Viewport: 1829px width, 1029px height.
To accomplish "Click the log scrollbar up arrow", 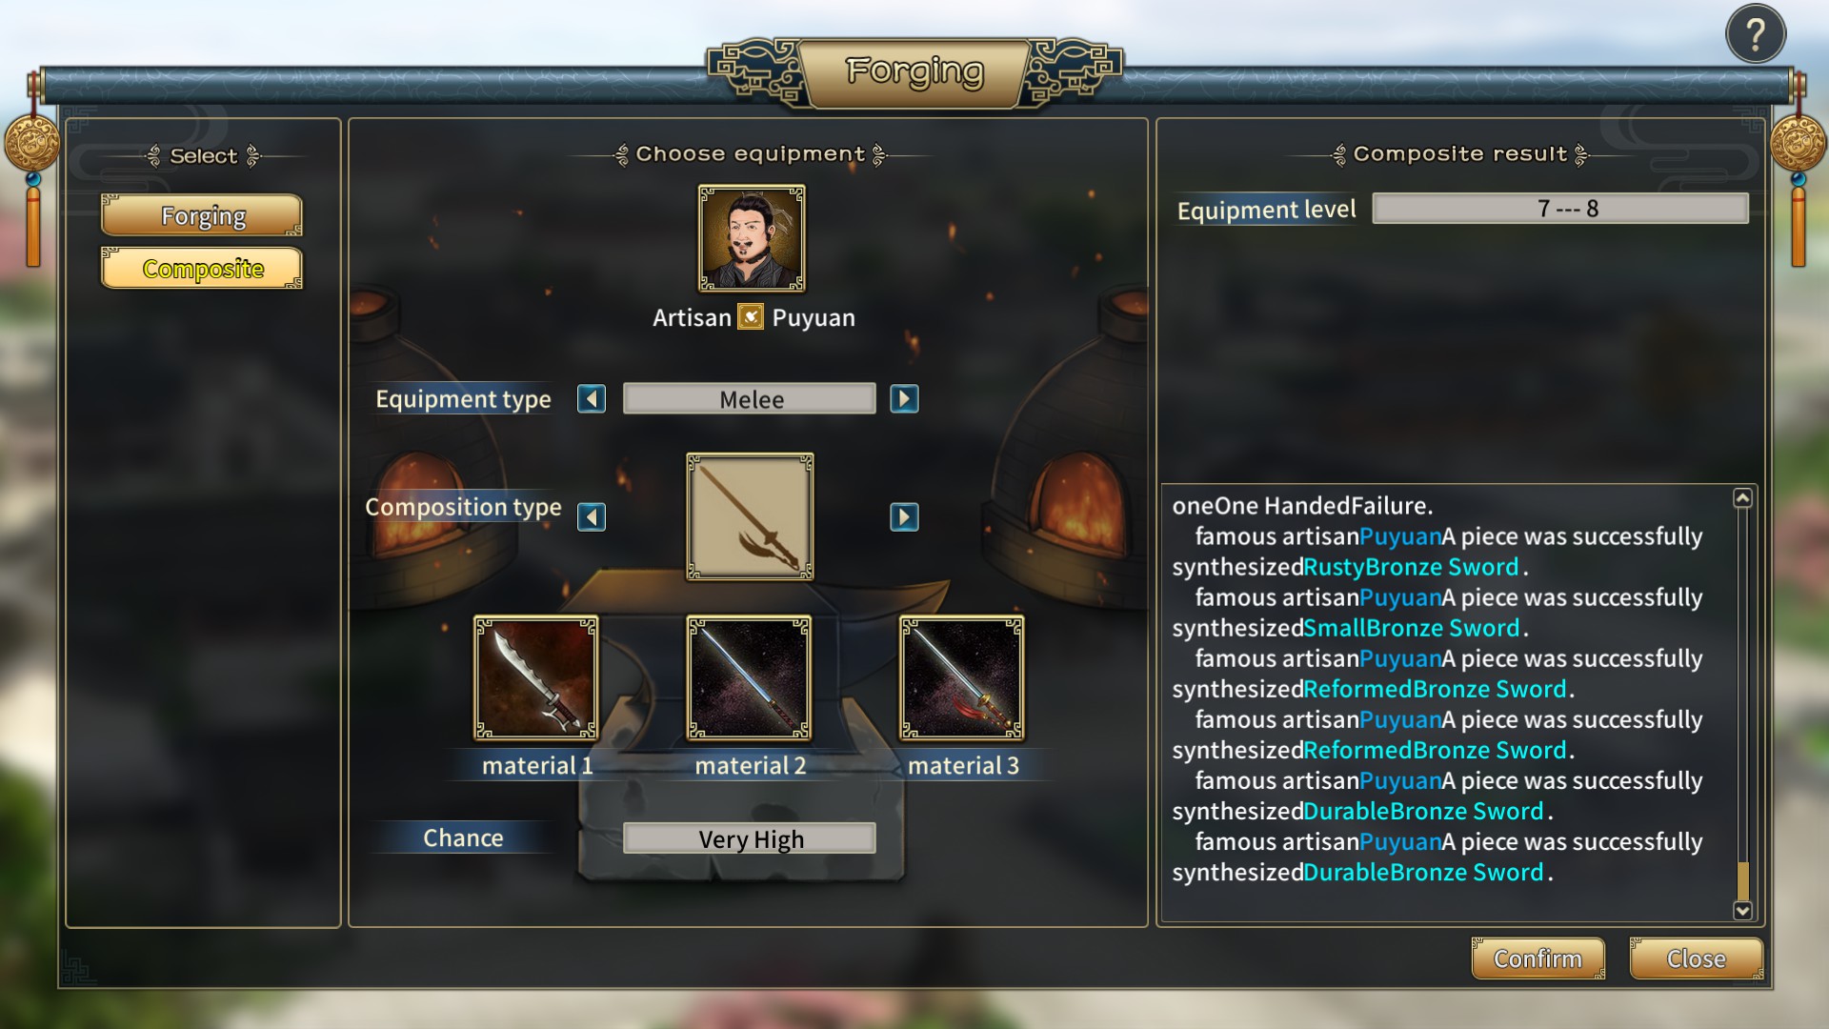I will (1742, 498).
